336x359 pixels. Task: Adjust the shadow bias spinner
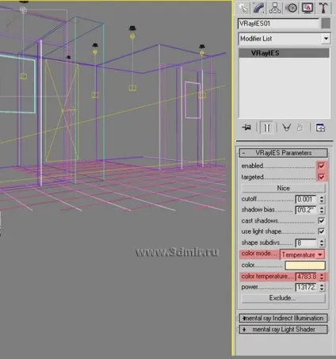coord(322,210)
